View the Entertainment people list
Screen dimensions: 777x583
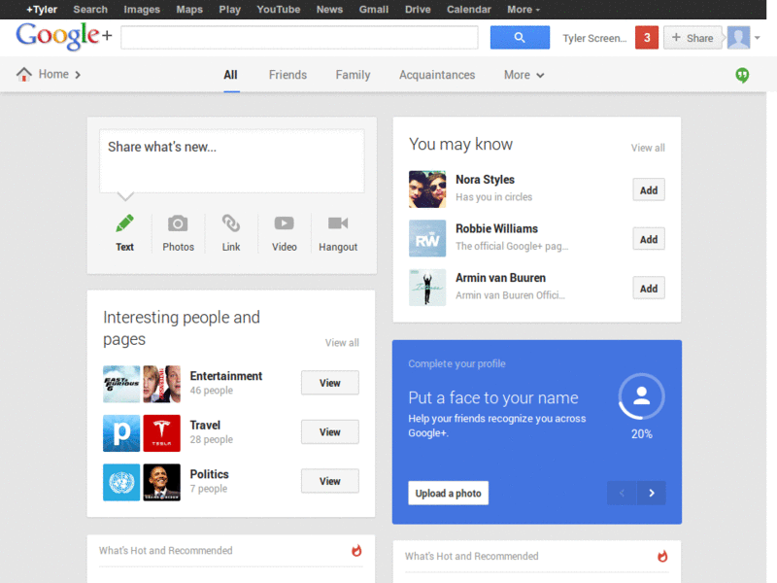coord(330,383)
